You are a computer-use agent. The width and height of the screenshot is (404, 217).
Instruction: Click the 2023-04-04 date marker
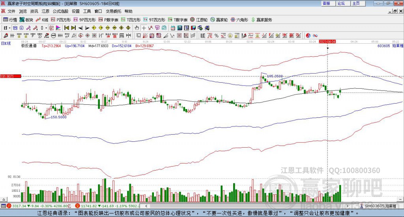coord(327,42)
